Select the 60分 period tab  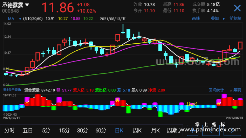point(101,130)
